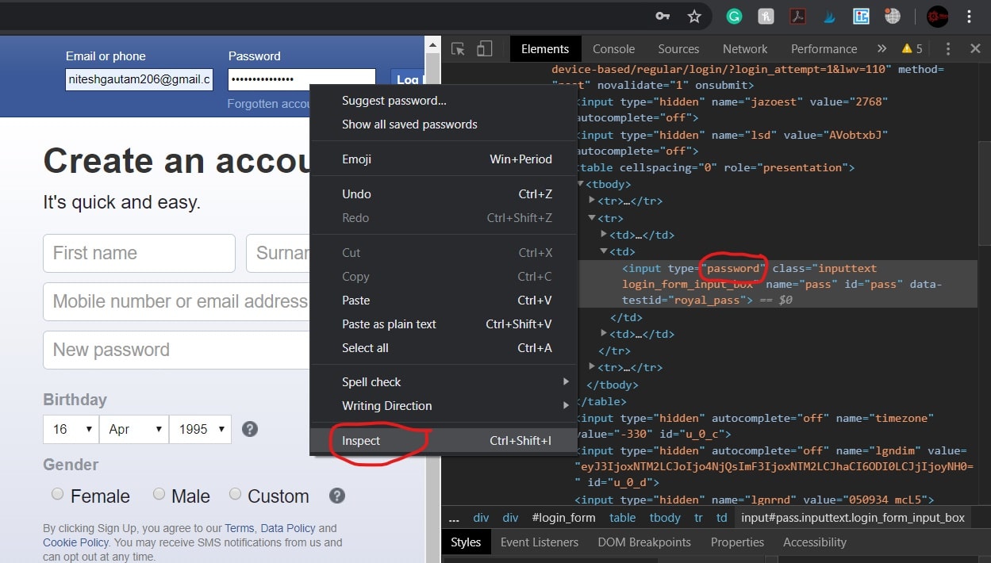This screenshot has height=563, width=991.
Task: Open the Cookie Policy link
Action: pyautogui.click(x=75, y=542)
